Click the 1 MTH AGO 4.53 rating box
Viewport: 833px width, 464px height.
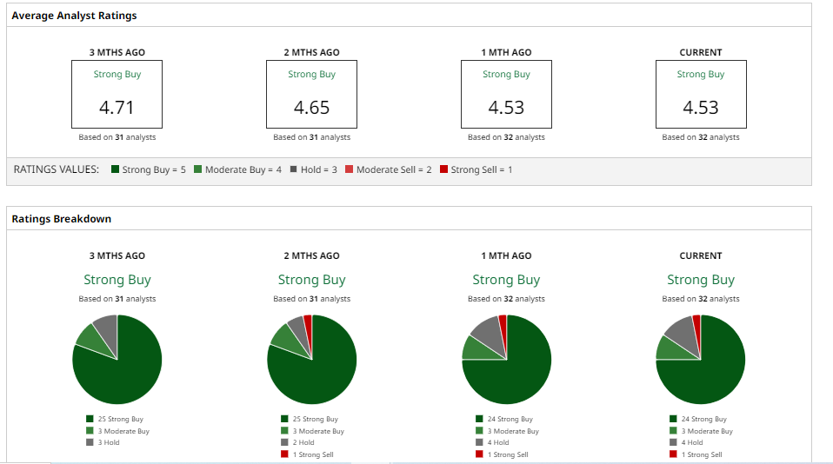[506, 94]
